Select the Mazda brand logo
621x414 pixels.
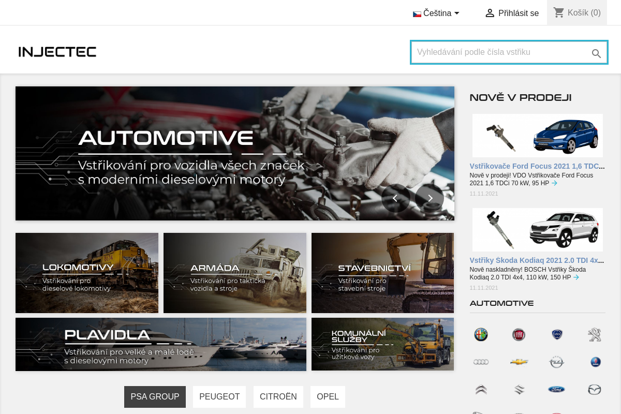(594, 389)
